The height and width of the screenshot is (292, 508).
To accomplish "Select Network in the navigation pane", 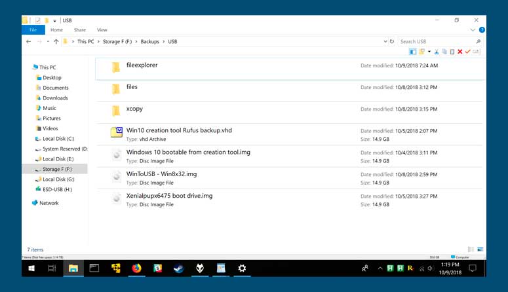I will (49, 203).
